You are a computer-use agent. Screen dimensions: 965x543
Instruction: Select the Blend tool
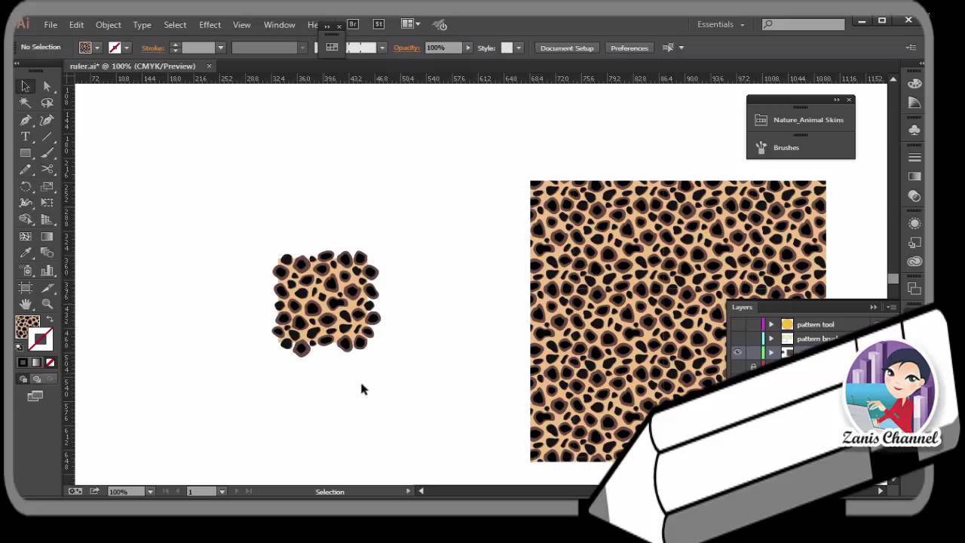pyautogui.click(x=47, y=253)
